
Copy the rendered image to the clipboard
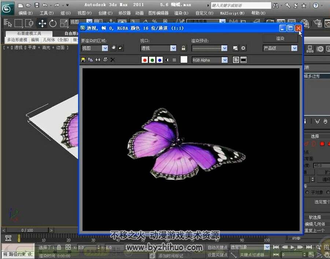pyautogui.click(x=91, y=60)
